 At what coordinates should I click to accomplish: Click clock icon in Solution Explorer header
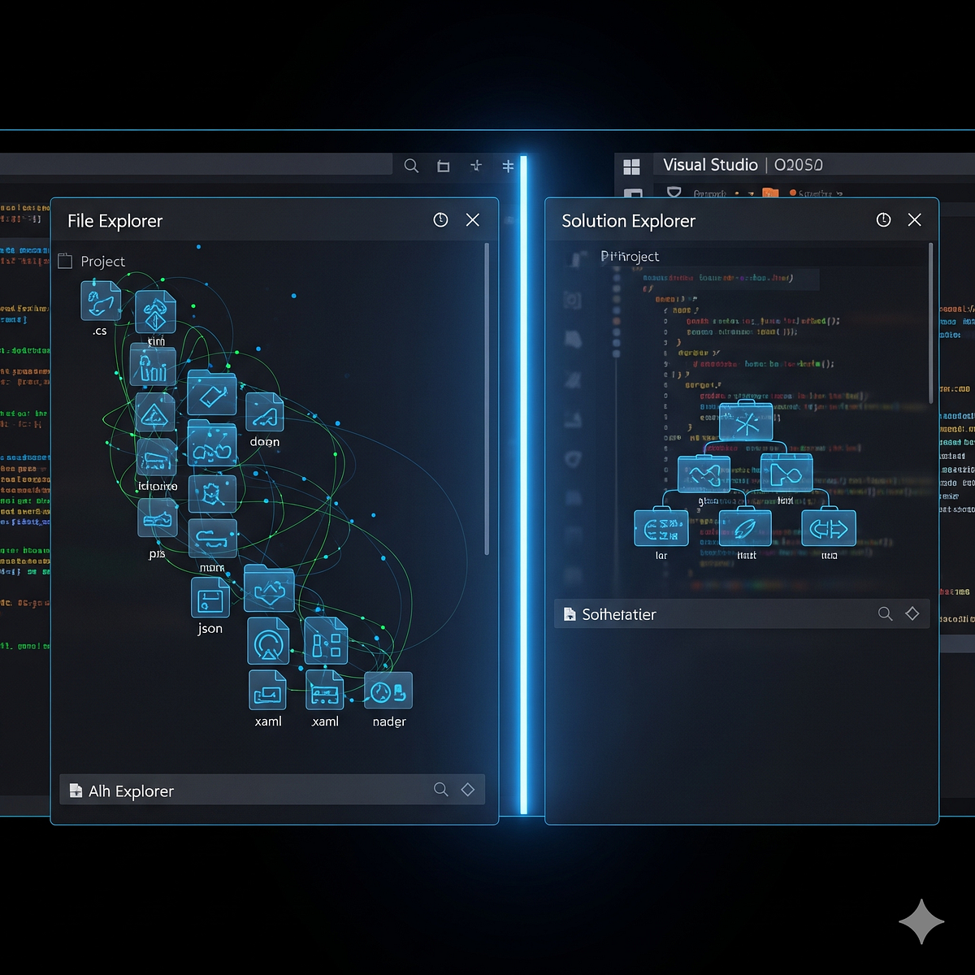click(x=883, y=220)
